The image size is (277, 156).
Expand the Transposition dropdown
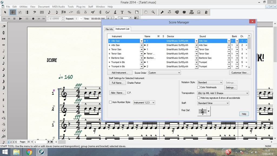tap(223, 93)
